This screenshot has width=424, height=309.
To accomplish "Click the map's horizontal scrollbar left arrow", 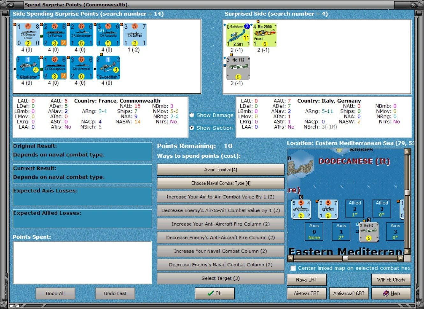I will 290,258.
